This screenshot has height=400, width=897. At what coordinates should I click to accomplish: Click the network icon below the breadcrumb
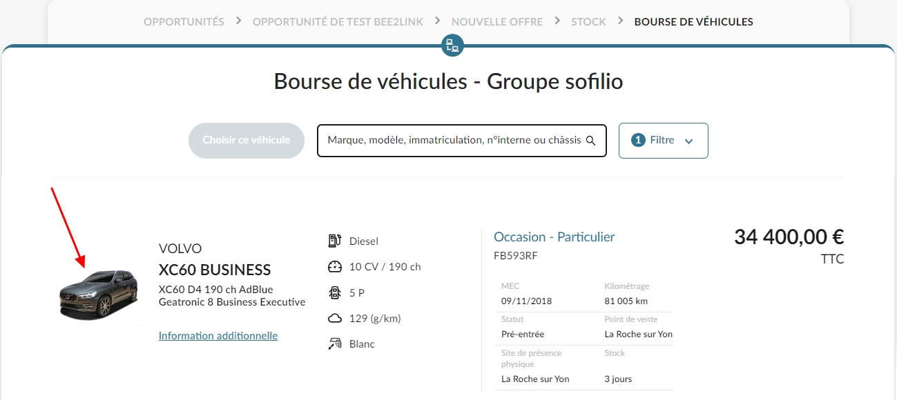(x=452, y=46)
